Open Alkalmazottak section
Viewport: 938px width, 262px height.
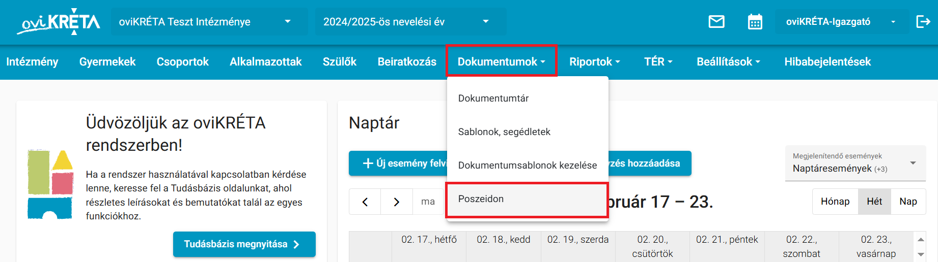coord(266,62)
